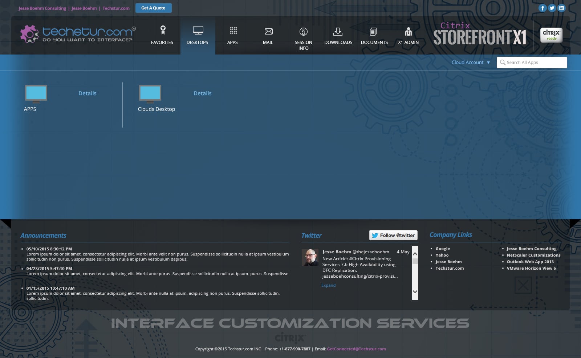Open Techstur.com top bar link
Image resolution: width=581 pixels, height=358 pixels.
pyautogui.click(x=116, y=8)
